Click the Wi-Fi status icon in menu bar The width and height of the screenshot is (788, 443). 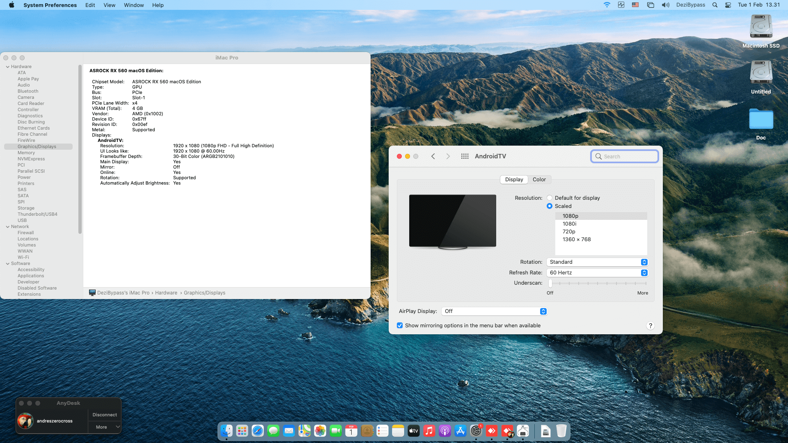[607, 5]
